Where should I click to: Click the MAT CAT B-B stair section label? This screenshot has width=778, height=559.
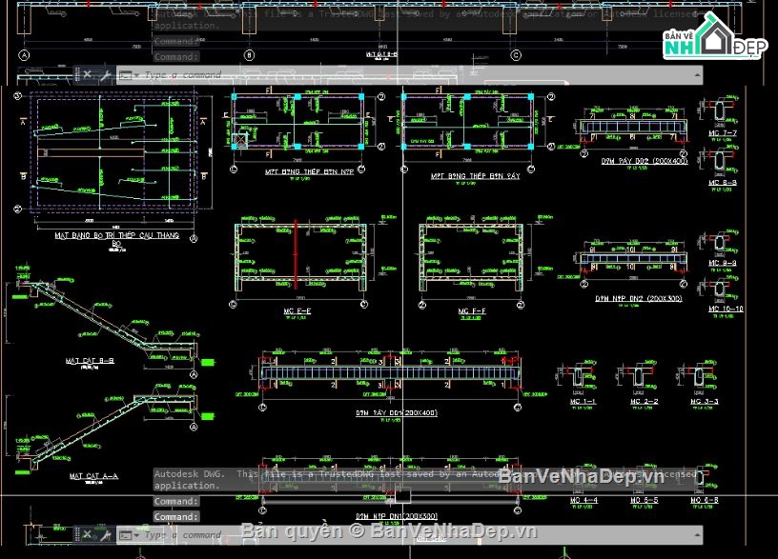[91, 362]
